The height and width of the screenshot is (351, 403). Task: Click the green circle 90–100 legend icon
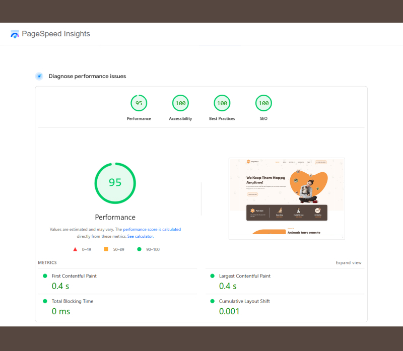[139, 249]
